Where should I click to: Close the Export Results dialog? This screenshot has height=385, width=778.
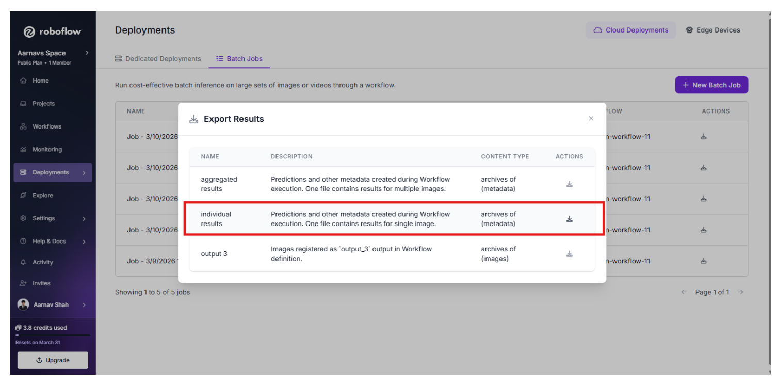pyautogui.click(x=591, y=119)
